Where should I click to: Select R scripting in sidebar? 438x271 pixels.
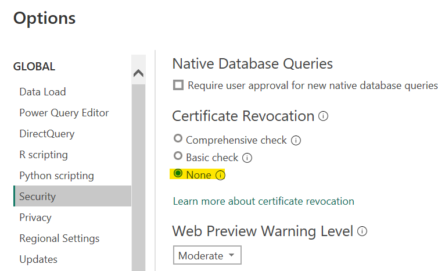44,155
